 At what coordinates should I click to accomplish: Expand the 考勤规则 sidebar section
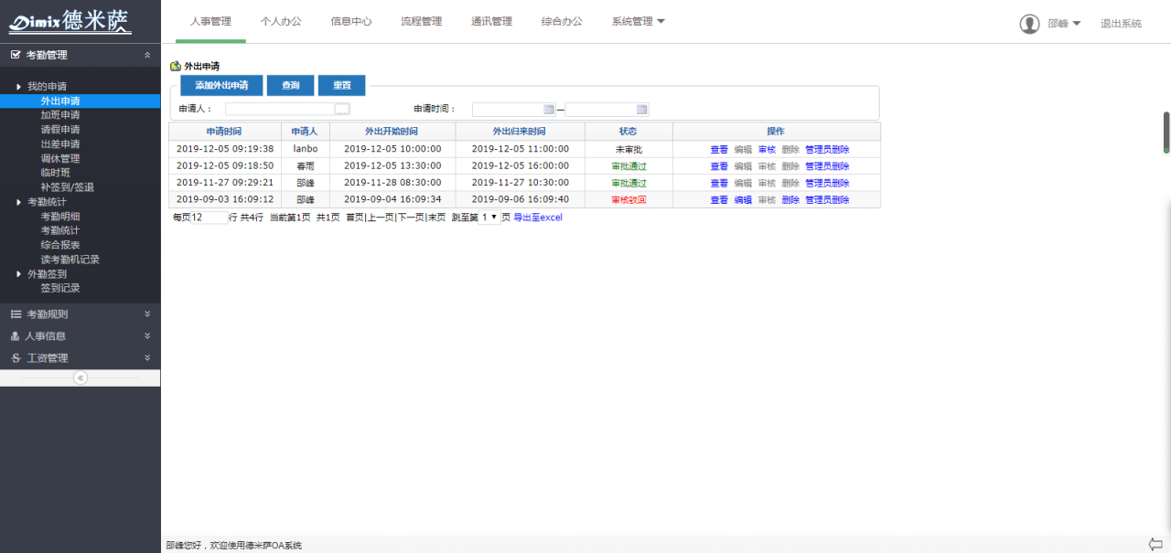[147, 314]
